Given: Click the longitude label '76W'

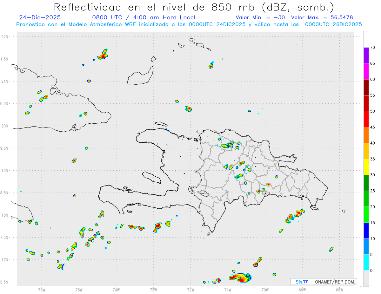Looking at the screenshot, I should [42, 289].
